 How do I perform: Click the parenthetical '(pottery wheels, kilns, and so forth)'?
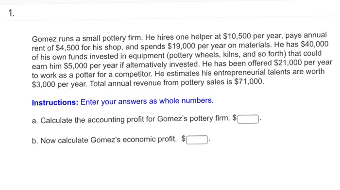[x=226, y=55]
